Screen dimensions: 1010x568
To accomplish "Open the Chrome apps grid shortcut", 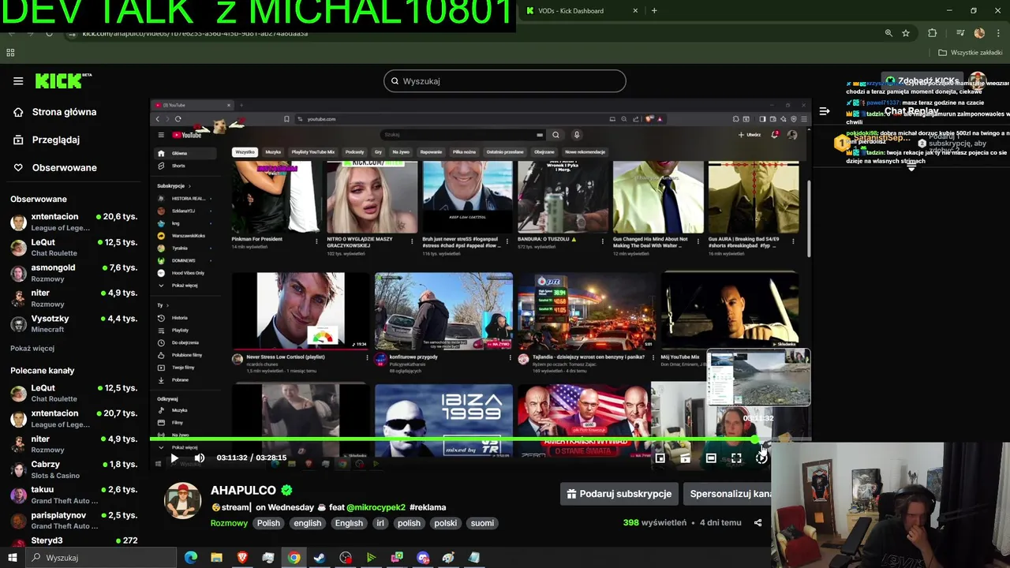I will 10,53.
